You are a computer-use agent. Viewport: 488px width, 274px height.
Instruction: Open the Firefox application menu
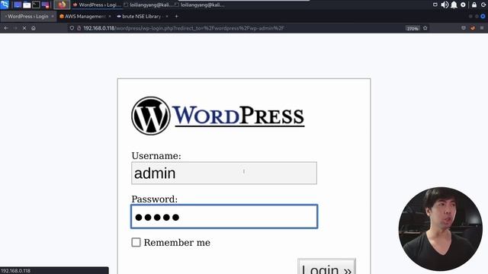[x=482, y=28]
